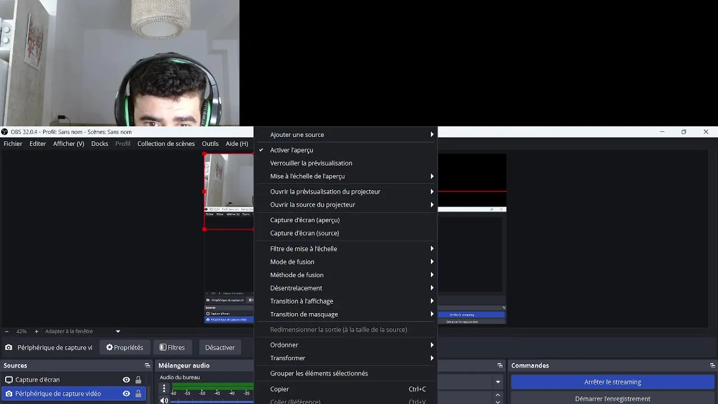
Task: Choose Copier in context menu
Action: coord(346,389)
